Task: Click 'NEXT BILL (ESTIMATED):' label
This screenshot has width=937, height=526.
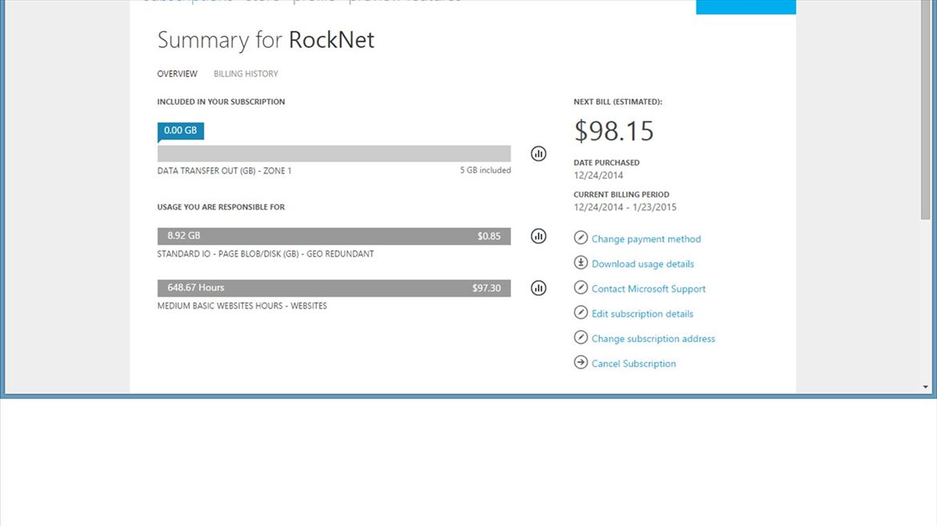Action: (618, 102)
